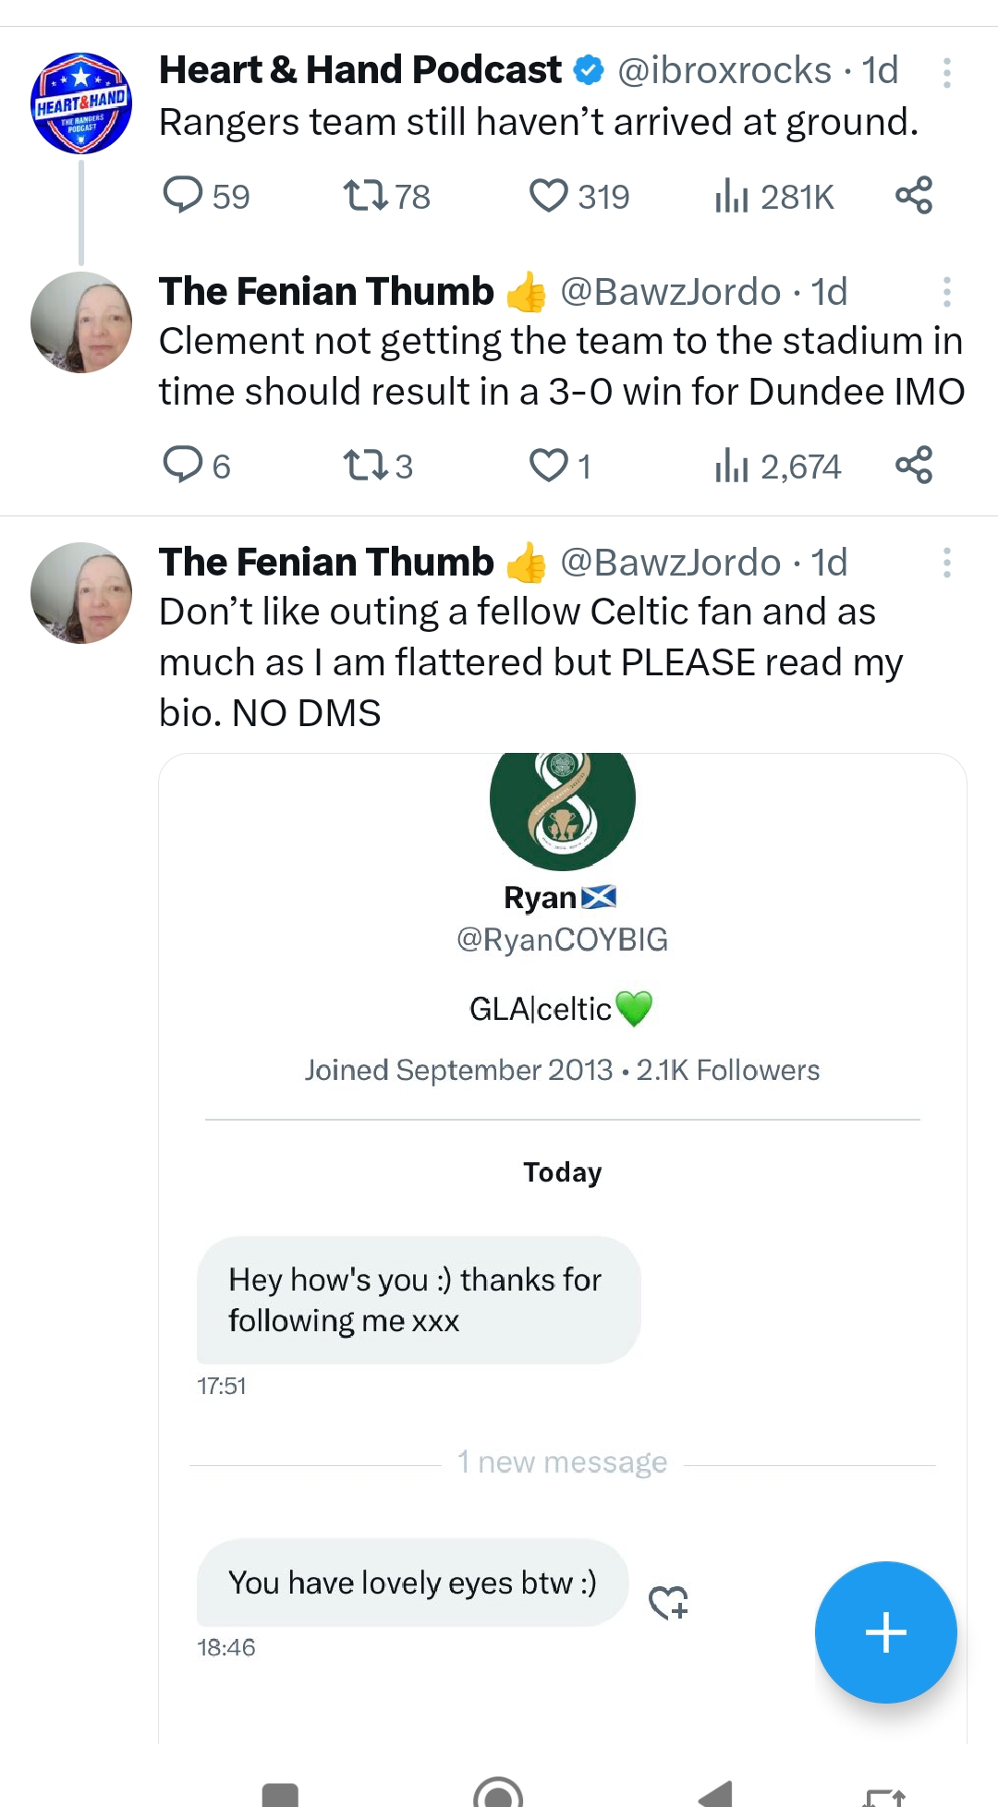Open The Fenian Thumb name on Clement reply
The width and height of the screenshot is (998, 1807).
click(x=326, y=292)
